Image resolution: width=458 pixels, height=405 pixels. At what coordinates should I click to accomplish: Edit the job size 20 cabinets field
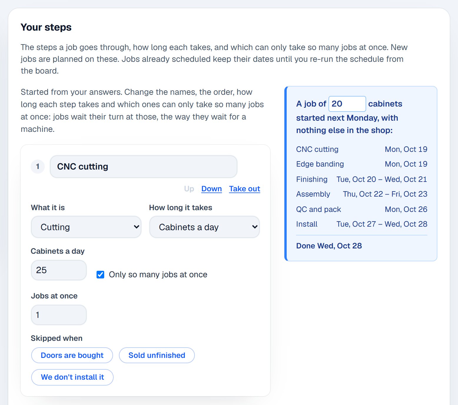[x=347, y=104]
